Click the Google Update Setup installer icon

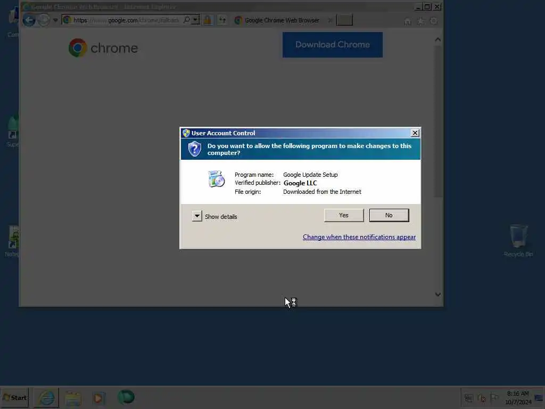[x=216, y=179]
